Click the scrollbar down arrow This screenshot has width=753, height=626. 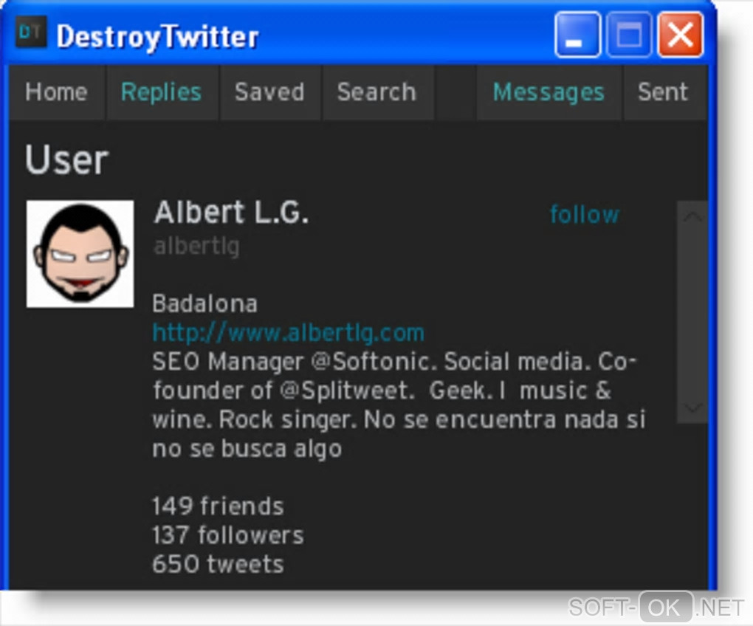[x=692, y=408]
